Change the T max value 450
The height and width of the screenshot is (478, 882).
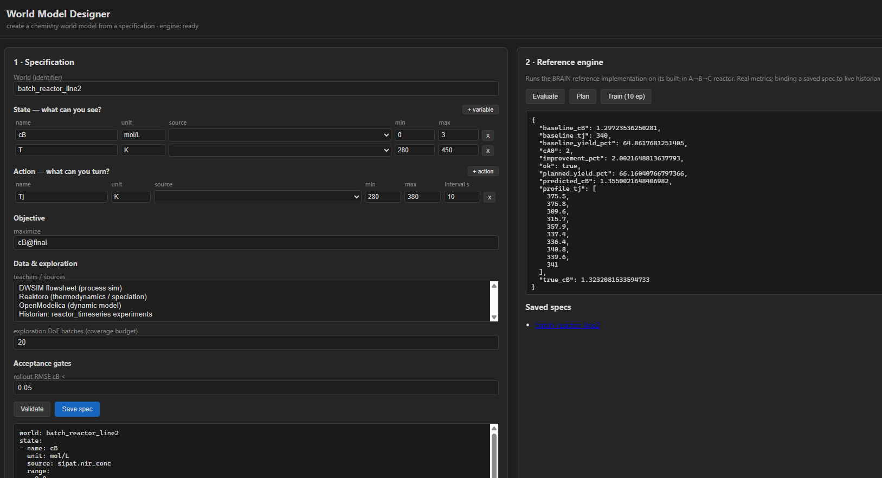[459, 150]
